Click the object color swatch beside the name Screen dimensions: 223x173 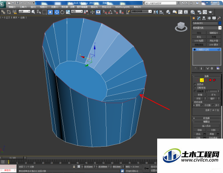tap(220, 23)
